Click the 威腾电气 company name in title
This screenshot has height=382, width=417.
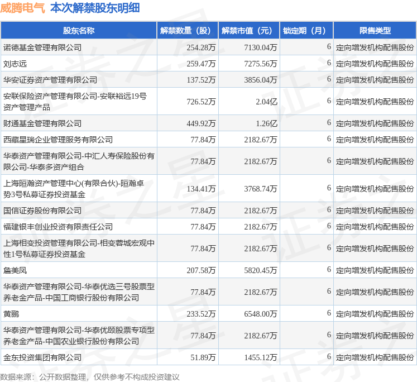(22, 8)
